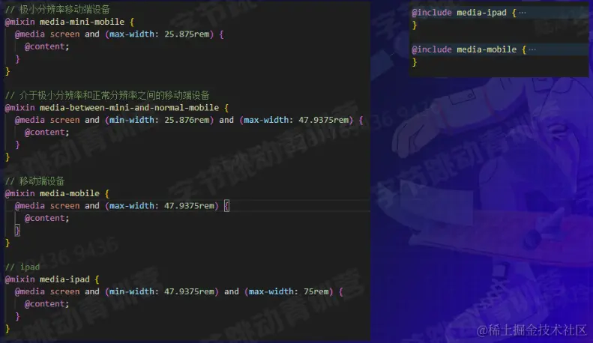Screen dimensions: 593x343
Task: Select the '75rem' max-width value
Action: 316,291
